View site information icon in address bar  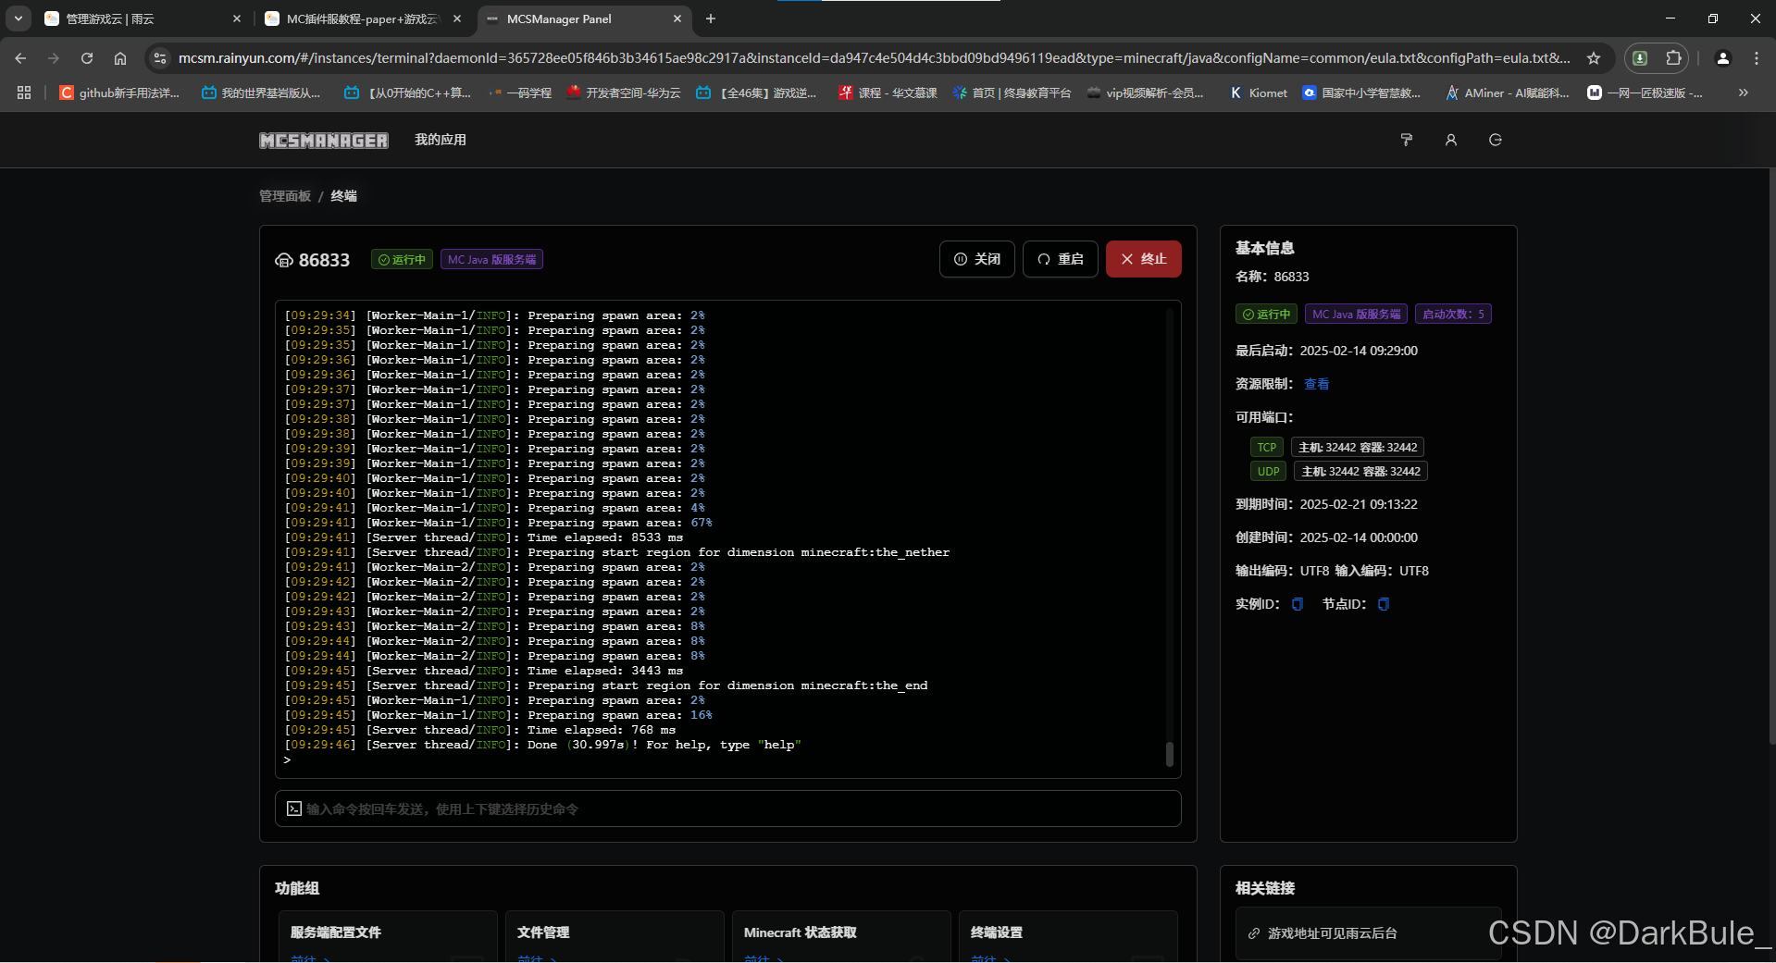(x=160, y=58)
